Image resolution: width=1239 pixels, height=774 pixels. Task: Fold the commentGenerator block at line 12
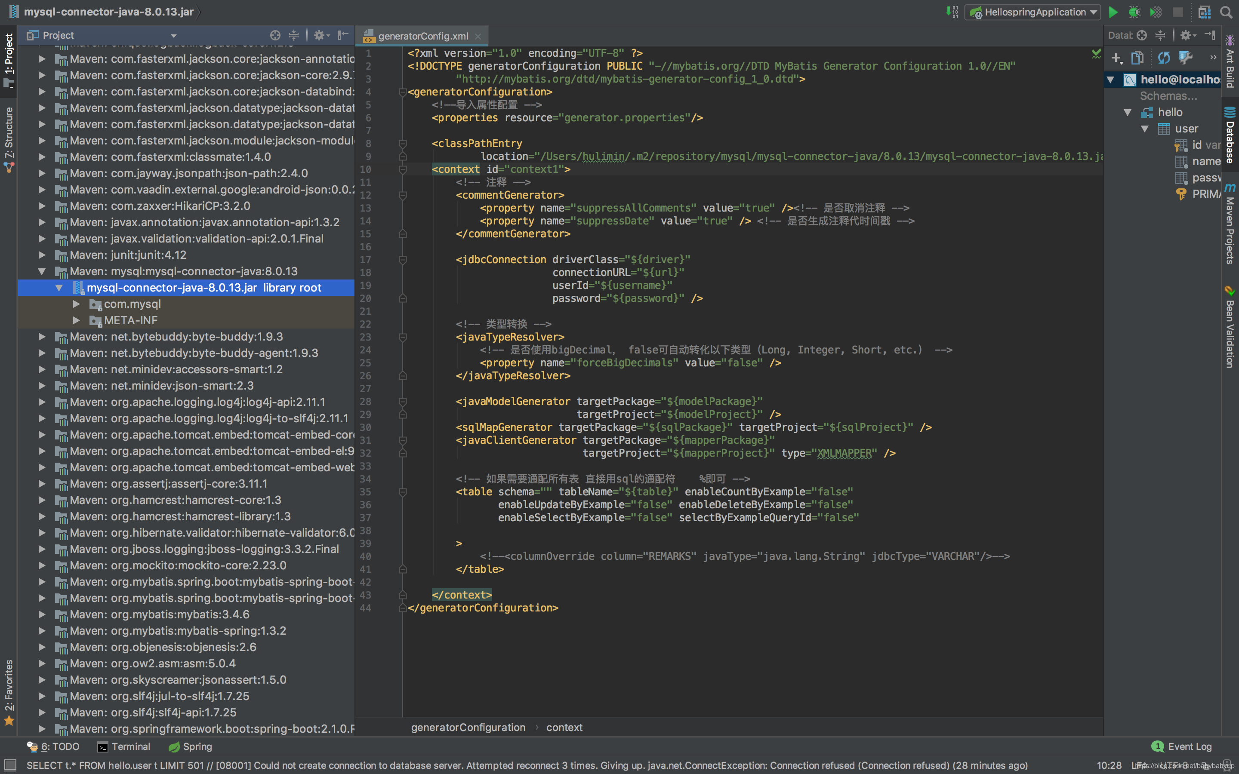tap(403, 195)
